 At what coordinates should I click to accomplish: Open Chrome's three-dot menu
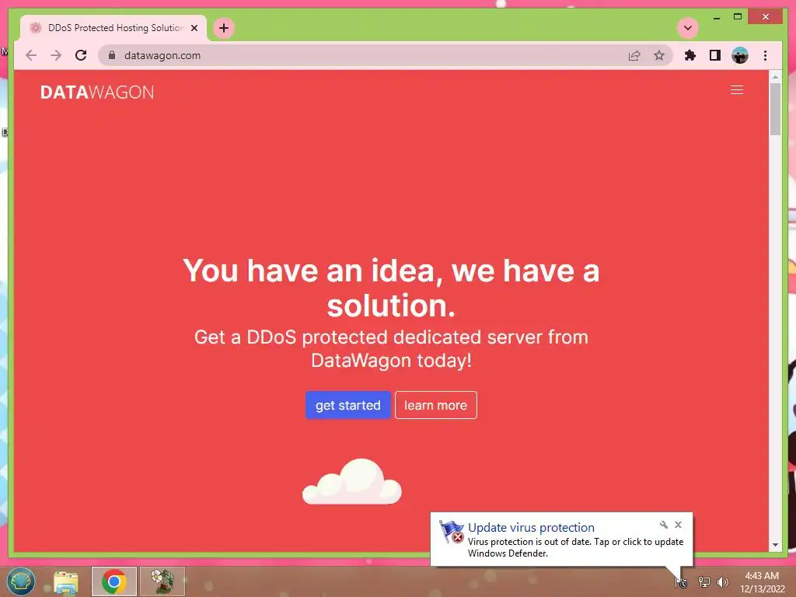coord(765,55)
